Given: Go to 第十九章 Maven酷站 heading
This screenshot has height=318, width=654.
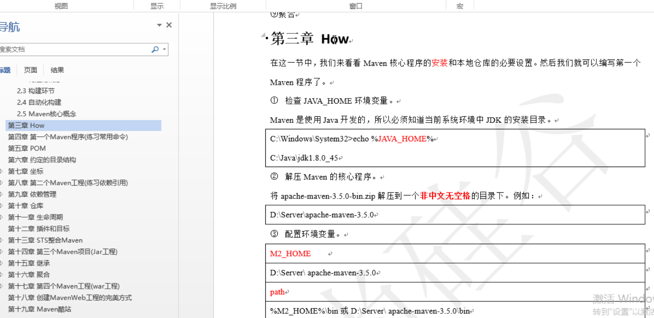Looking at the screenshot, I should (40, 309).
